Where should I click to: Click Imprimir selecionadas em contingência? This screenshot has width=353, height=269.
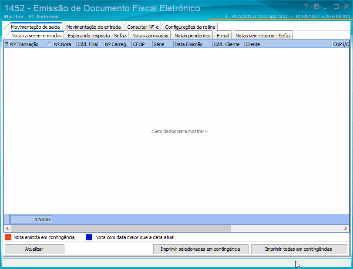(201, 249)
